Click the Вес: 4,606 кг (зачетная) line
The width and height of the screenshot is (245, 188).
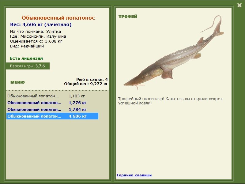41,24
